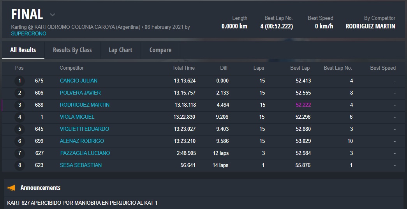Click SESA SEBASTIAN competitor name
Viewport: 407px width, 209px height.
pos(81,165)
